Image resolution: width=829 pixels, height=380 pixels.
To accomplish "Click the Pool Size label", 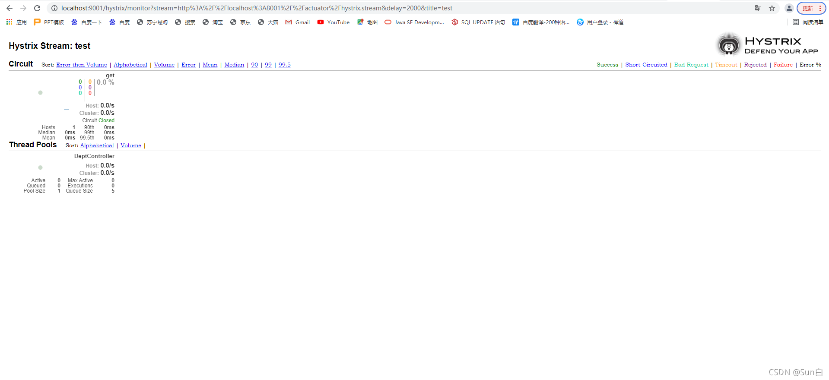I will pyautogui.click(x=35, y=191).
